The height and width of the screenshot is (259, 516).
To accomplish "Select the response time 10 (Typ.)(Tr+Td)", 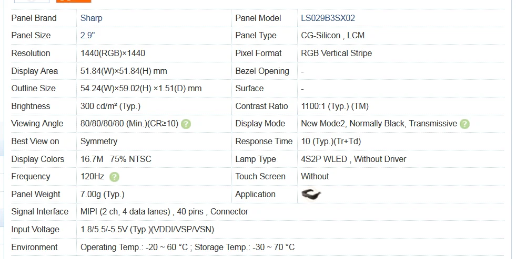I will tap(331, 142).
